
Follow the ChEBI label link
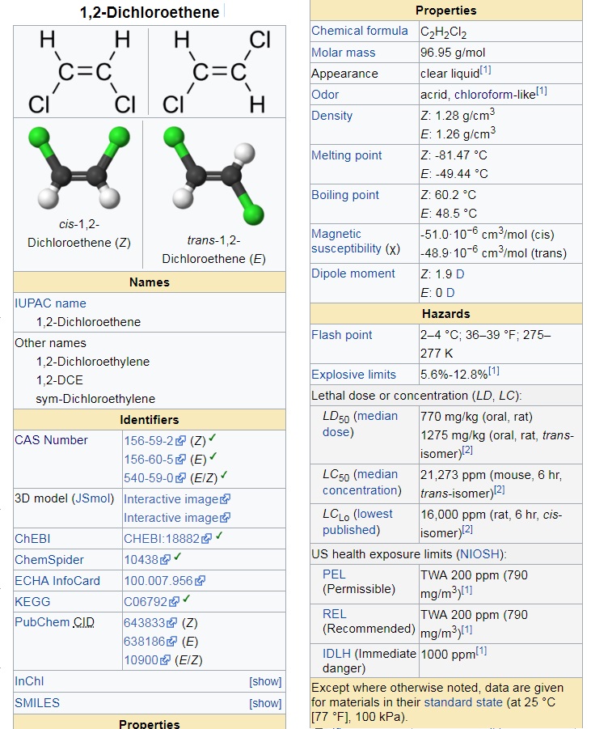point(32,539)
